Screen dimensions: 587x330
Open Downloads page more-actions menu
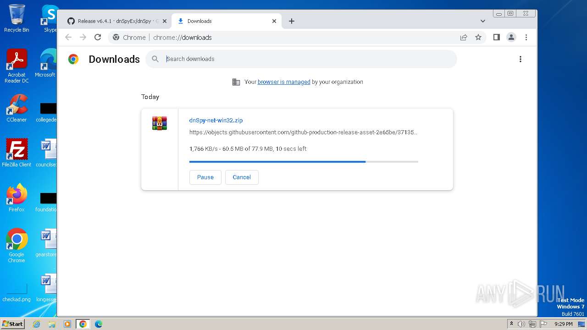(x=520, y=59)
